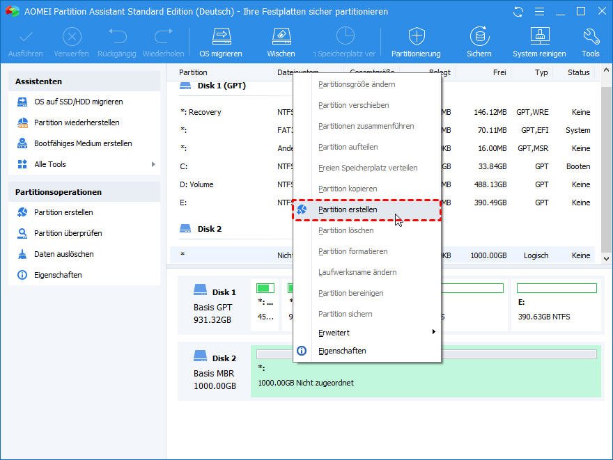
Task: Select Freien Speicherplatz verteilen menu entry
Action: point(366,168)
